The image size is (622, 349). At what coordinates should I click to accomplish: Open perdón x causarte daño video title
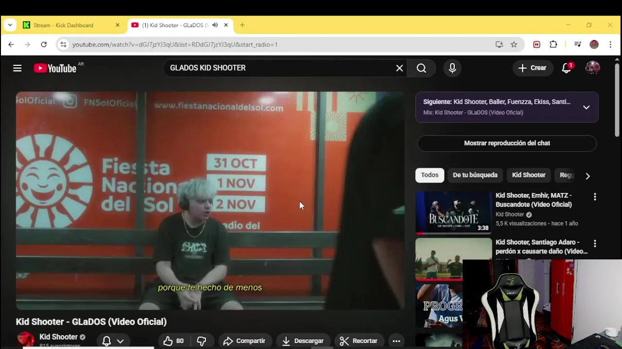(x=541, y=247)
